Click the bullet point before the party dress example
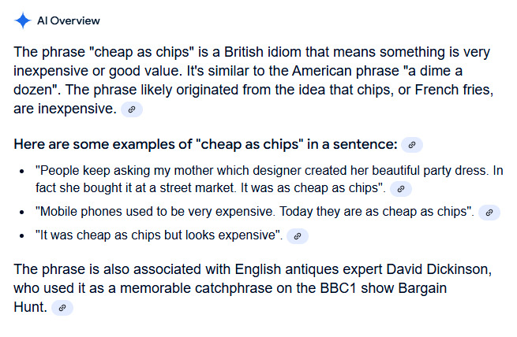Viewport: 517px width, 337px height. pos(22,171)
